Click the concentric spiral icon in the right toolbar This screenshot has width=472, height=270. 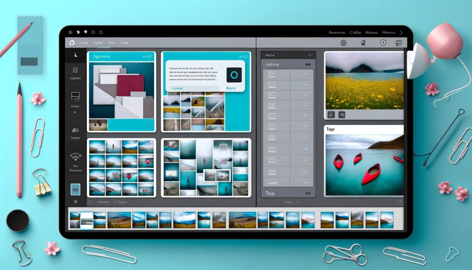click(x=343, y=43)
